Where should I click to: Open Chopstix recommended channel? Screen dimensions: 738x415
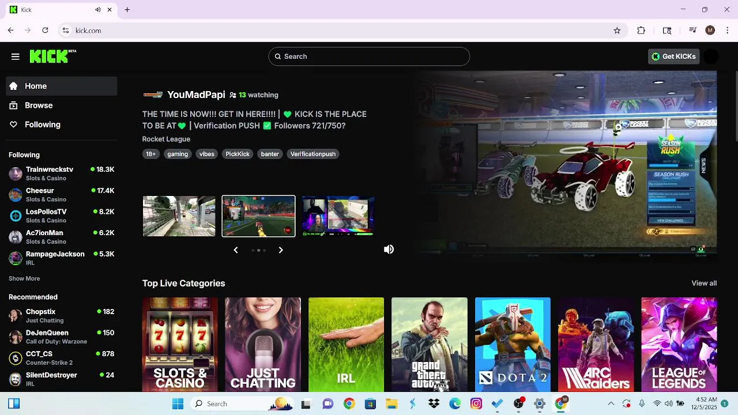point(62,316)
